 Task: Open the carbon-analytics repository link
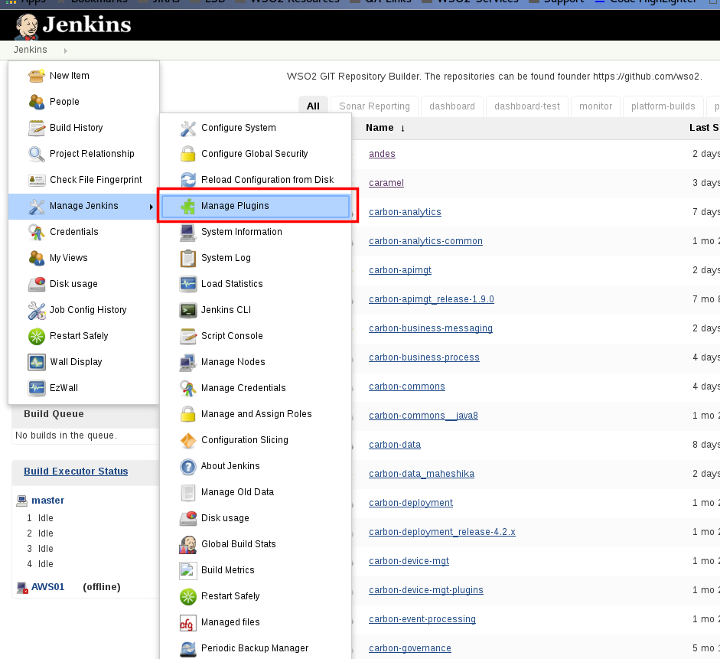(405, 211)
